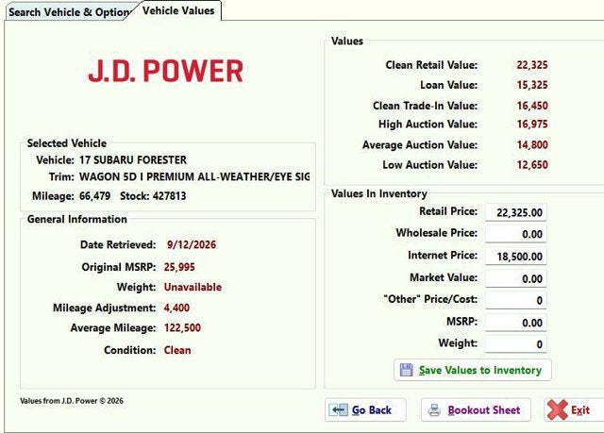Click the MSRP input field
The width and height of the screenshot is (604, 433).
pyautogui.click(x=516, y=323)
